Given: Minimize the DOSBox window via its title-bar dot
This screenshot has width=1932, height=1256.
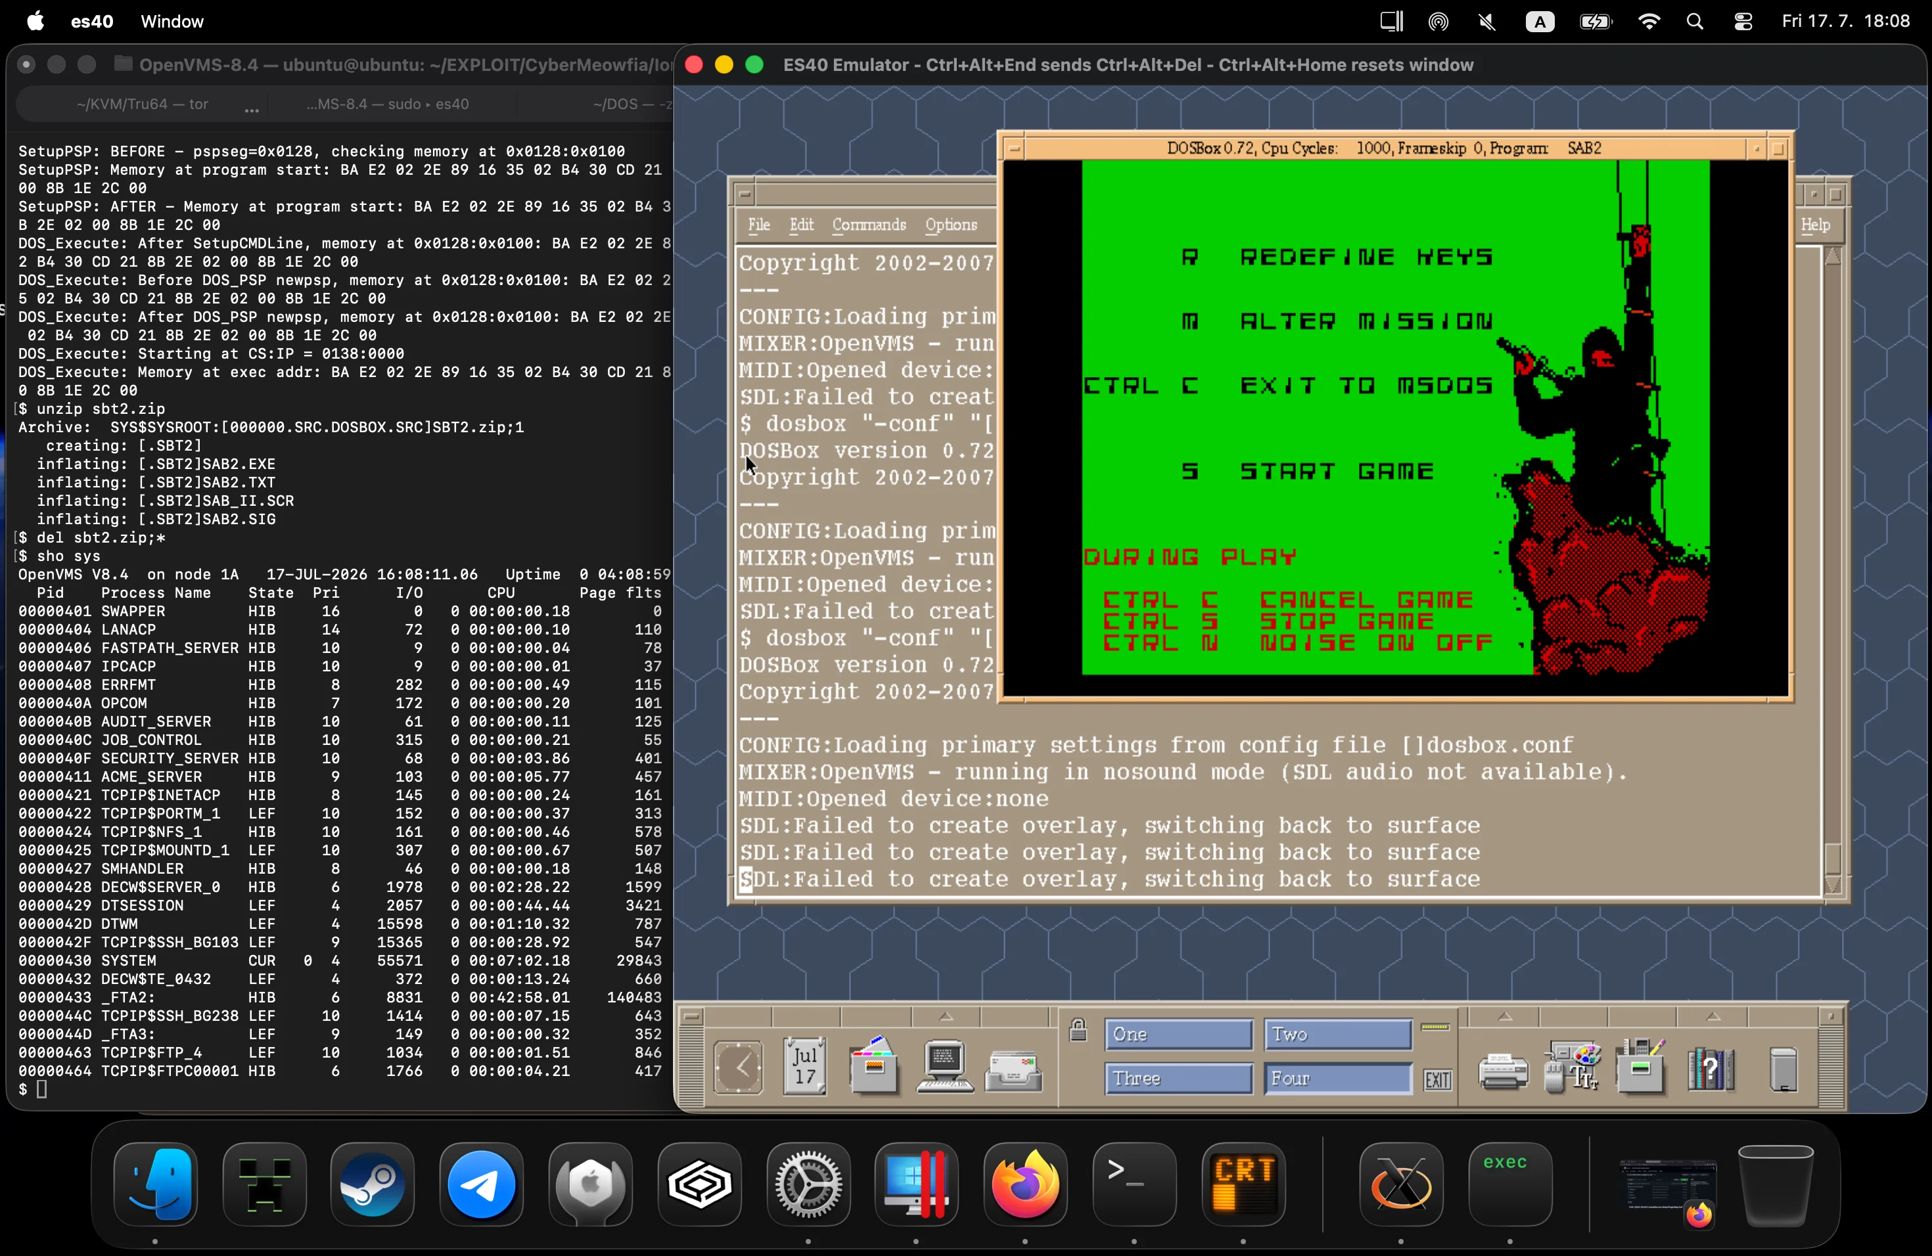Looking at the screenshot, I should (1756, 148).
